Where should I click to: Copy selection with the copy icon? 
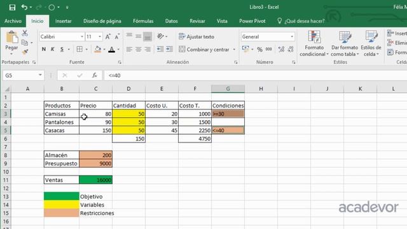click(25, 43)
